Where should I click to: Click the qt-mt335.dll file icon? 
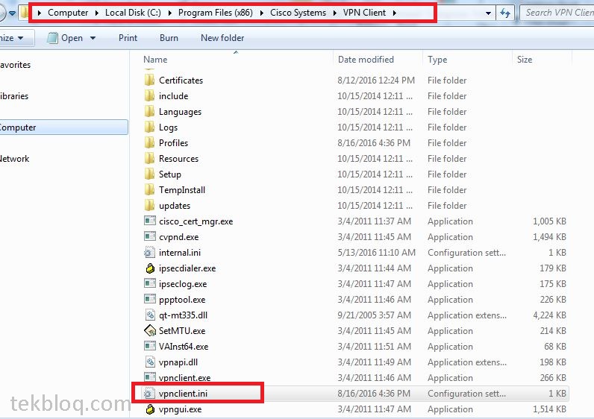[150, 315]
